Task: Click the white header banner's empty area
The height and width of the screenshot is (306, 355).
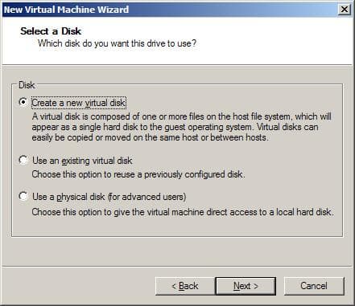Action: pos(268,40)
